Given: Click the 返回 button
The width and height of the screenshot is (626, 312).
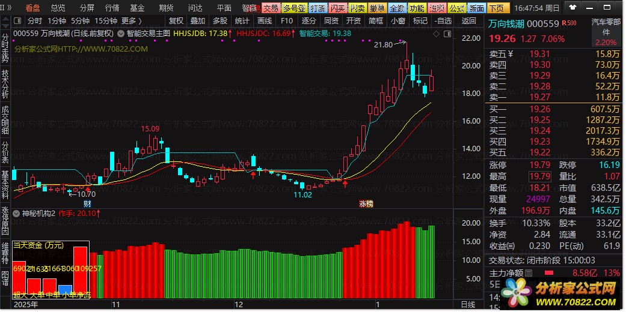Looking at the screenshot, I should (x=468, y=20).
